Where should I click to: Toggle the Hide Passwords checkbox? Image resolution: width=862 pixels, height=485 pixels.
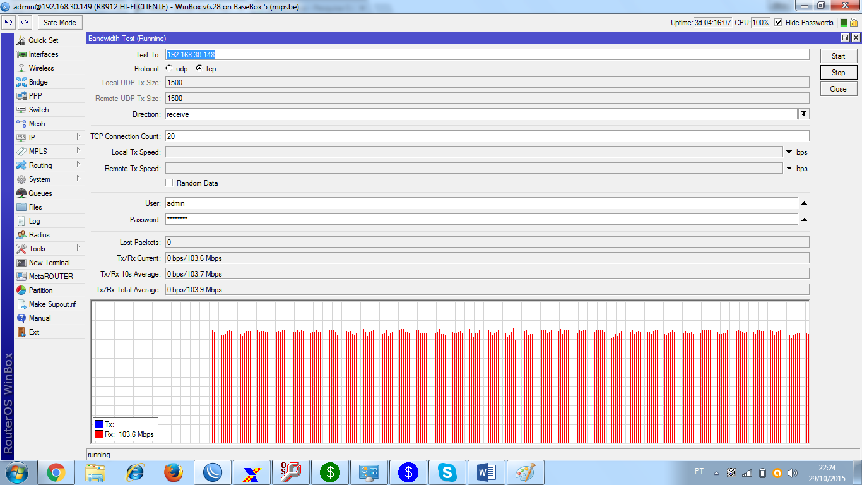click(778, 22)
